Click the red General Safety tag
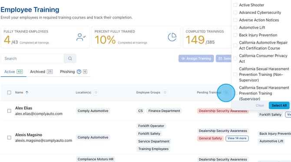 pyautogui.click(x=210, y=138)
